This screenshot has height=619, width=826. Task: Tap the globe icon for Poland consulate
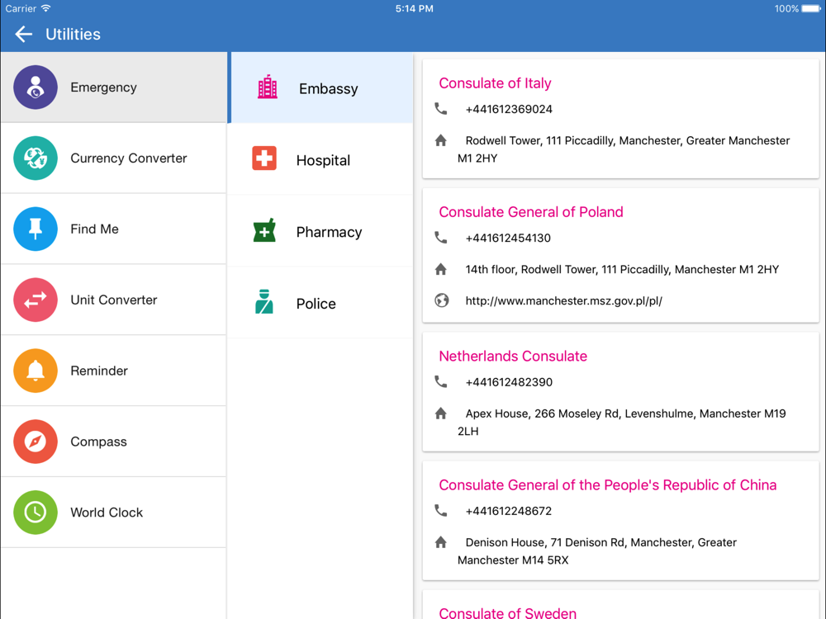(x=441, y=300)
